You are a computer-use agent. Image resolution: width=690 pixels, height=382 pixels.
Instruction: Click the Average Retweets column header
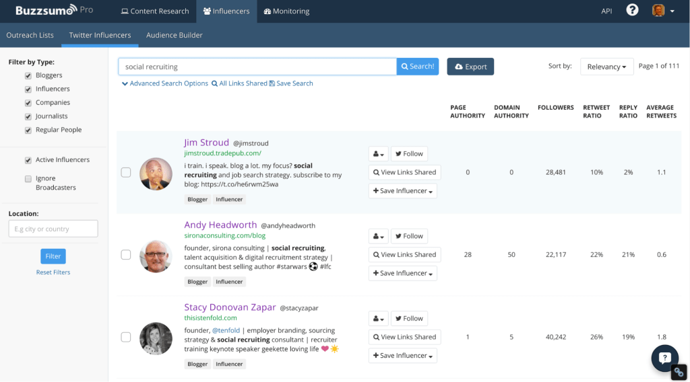pos(662,112)
